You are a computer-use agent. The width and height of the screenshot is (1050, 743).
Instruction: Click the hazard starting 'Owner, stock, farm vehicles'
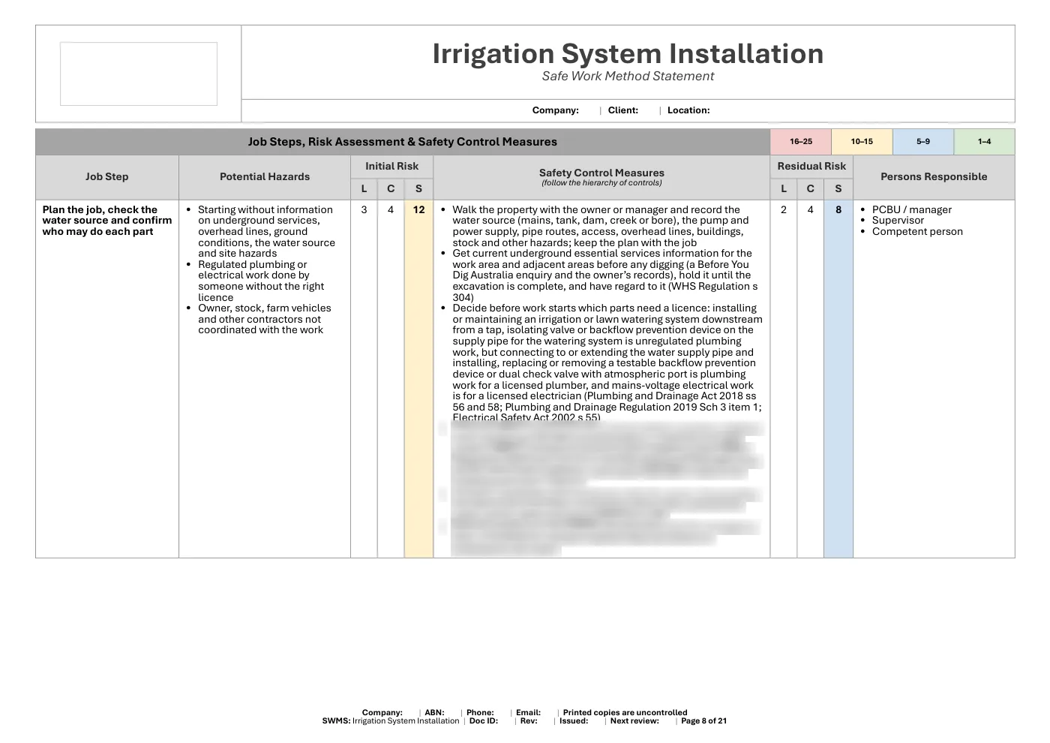coord(264,319)
